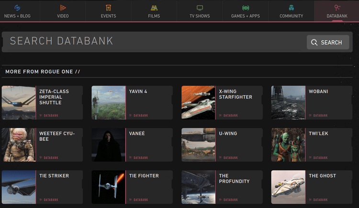
Task: Click the TIE STRIKER title link
Action: [54, 176]
